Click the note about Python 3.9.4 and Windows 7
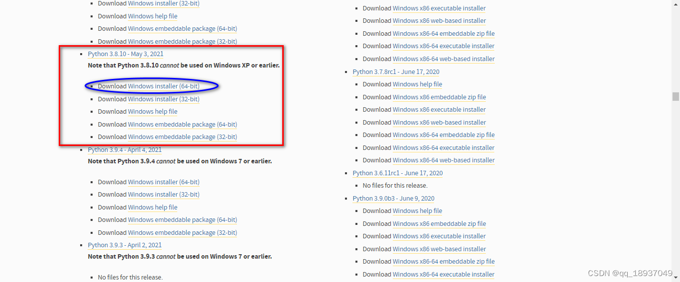Screen dimensions: 680x282 [180, 161]
